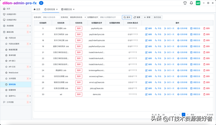Delete the demoJob row
This screenshot has width=216, height=125.
click(x=207, y=94)
